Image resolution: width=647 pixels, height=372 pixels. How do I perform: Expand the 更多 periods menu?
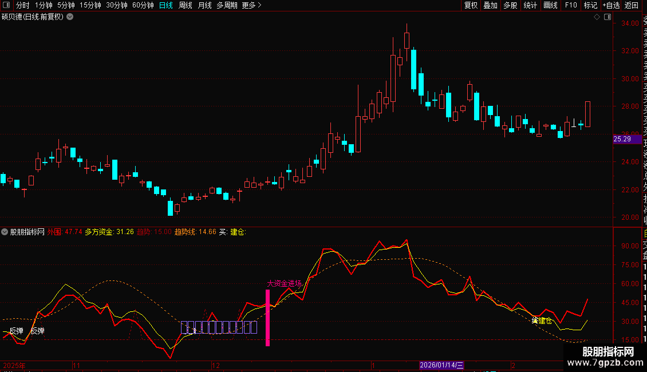point(252,5)
